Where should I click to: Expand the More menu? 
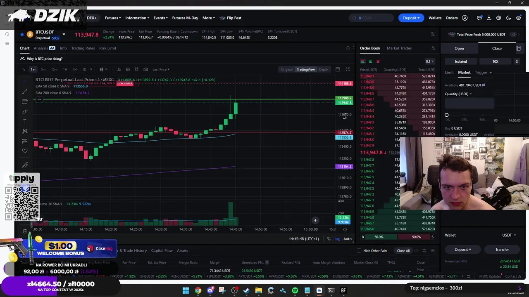click(x=209, y=18)
